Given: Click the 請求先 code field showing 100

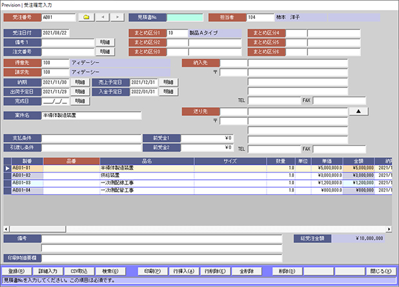Looking at the screenshot, I should tap(55, 72).
